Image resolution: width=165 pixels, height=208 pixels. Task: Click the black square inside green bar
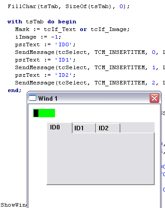coord(36,113)
